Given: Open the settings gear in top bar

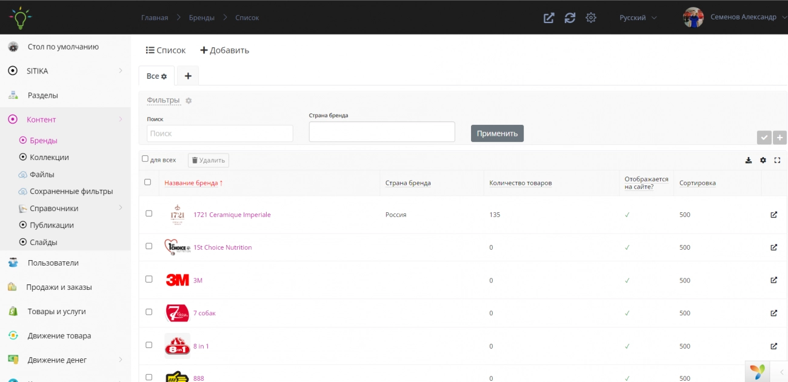Looking at the screenshot, I should pyautogui.click(x=591, y=18).
